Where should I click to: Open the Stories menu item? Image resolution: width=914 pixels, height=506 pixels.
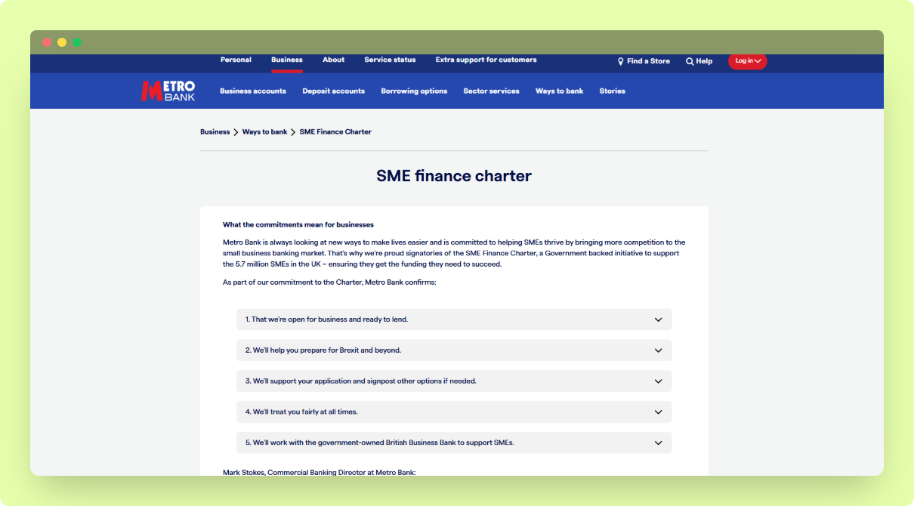point(612,91)
